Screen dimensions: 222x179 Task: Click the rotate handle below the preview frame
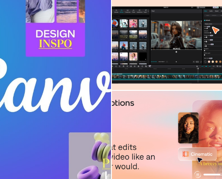(176, 52)
